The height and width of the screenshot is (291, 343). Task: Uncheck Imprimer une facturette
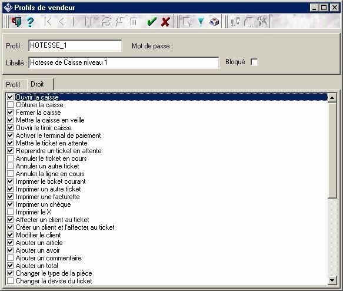(10, 197)
